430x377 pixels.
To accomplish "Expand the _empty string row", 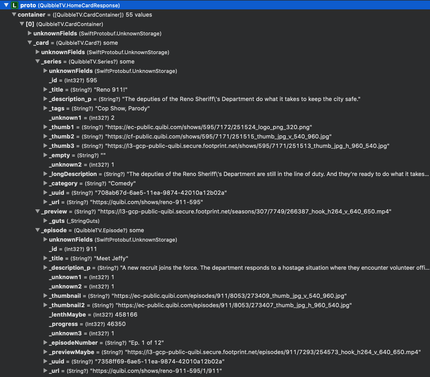I will click(x=45, y=155).
